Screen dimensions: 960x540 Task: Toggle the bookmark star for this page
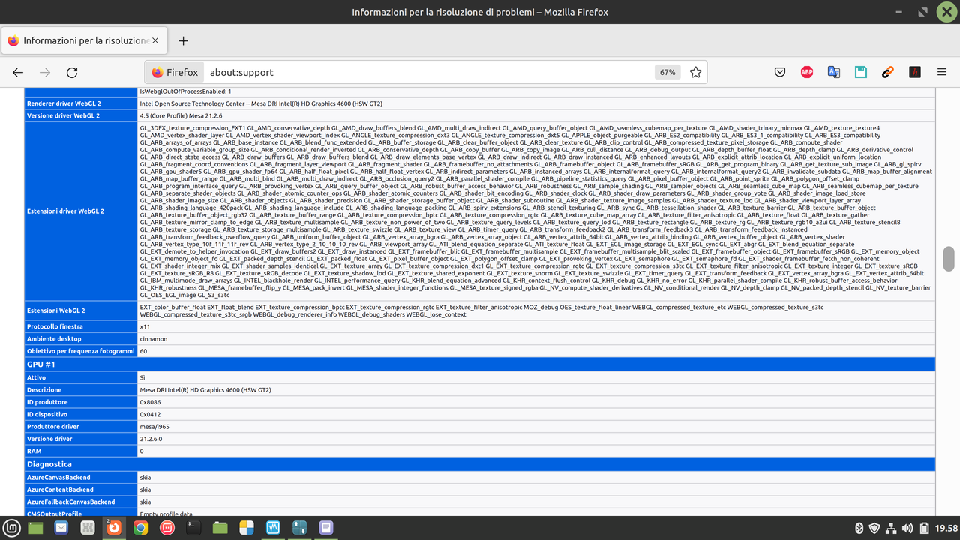(696, 72)
